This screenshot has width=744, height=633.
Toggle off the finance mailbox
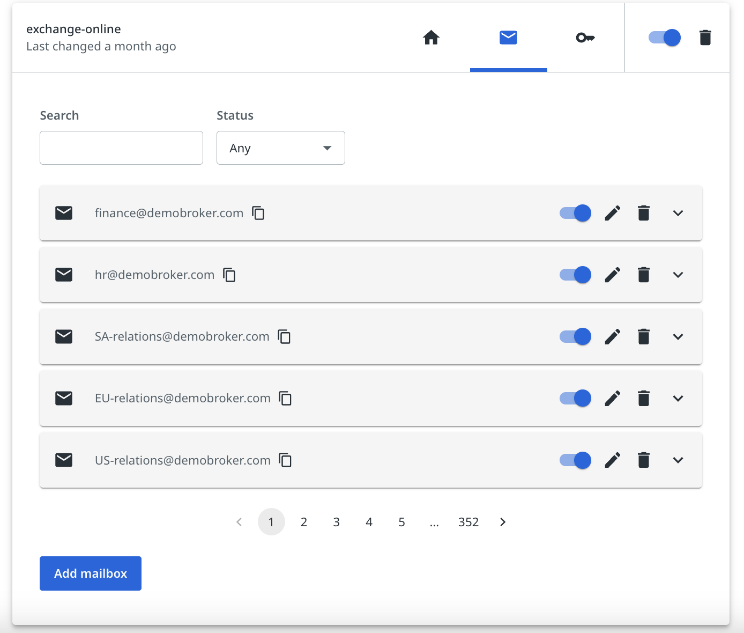click(x=575, y=213)
